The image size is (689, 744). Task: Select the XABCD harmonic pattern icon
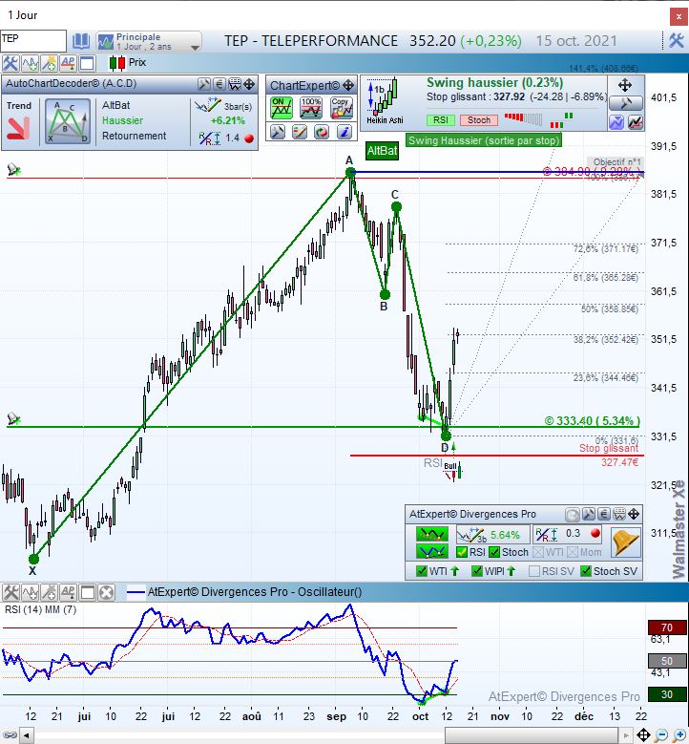(68, 121)
